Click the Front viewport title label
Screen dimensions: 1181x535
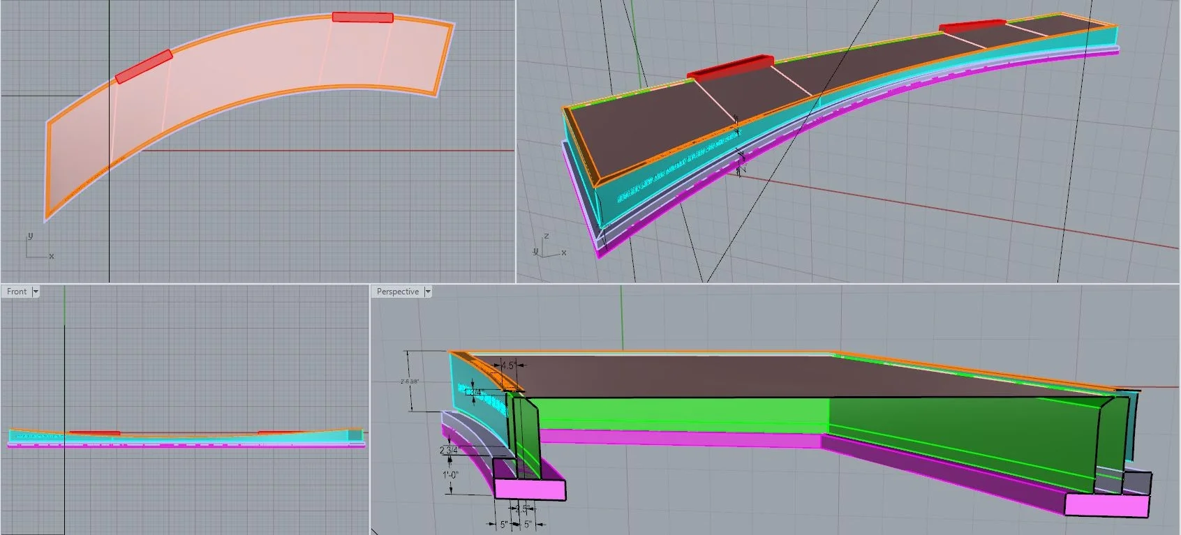coord(17,292)
